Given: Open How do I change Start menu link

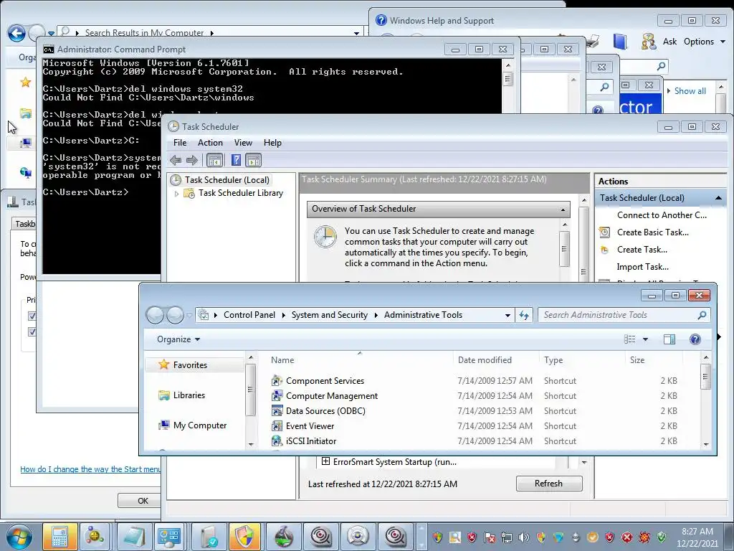Looking at the screenshot, I should [x=90, y=469].
